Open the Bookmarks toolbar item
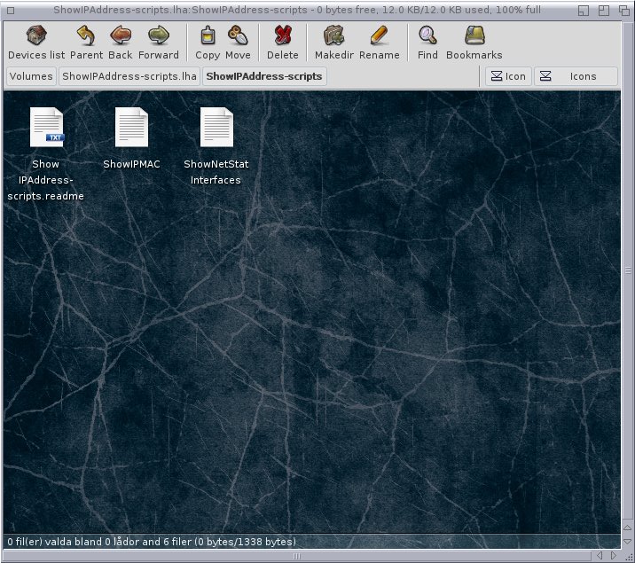Screen dimensions: 635x563 point(474,43)
